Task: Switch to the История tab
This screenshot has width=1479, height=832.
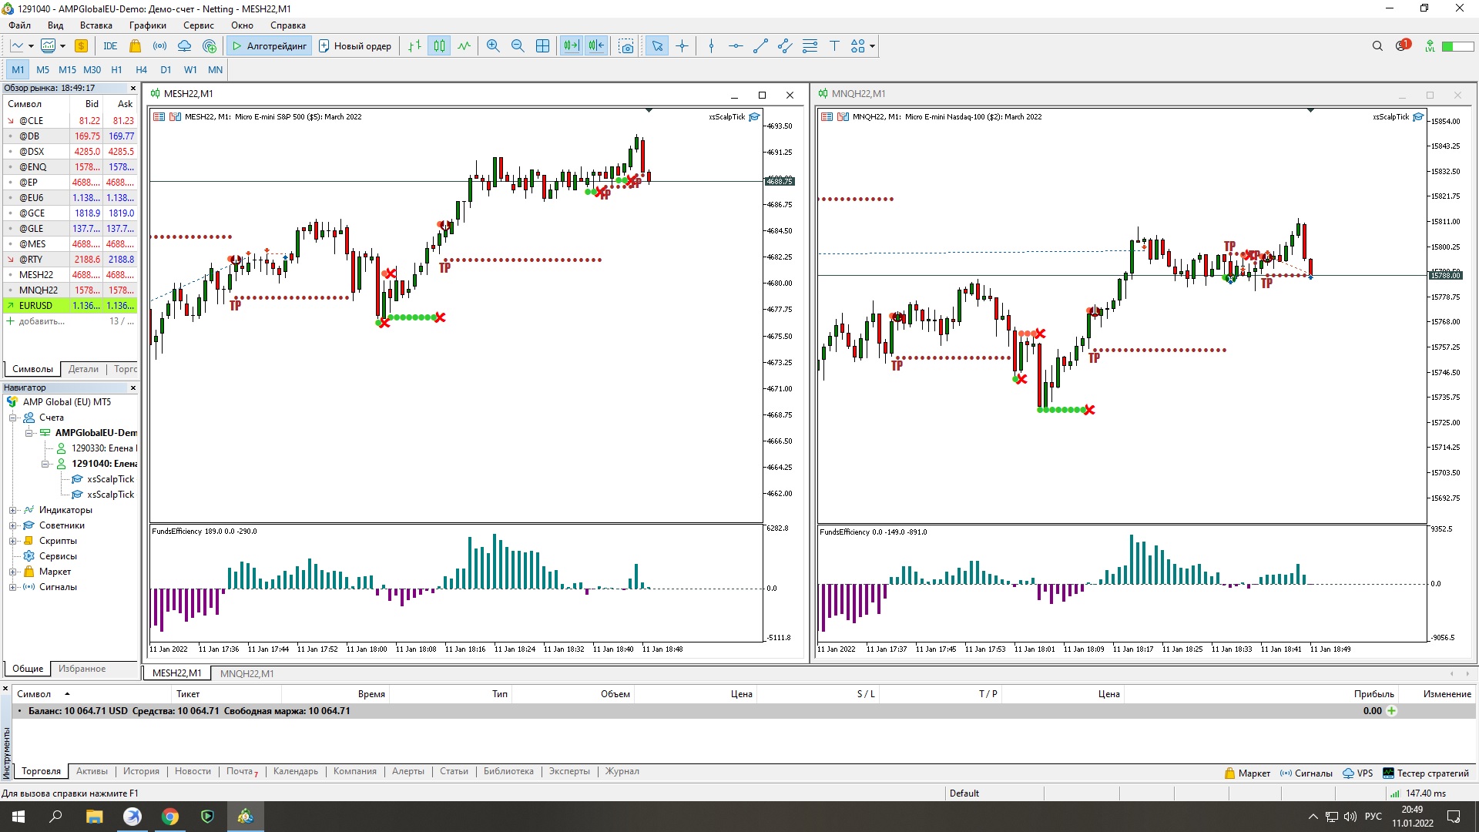Action: pyautogui.click(x=141, y=771)
